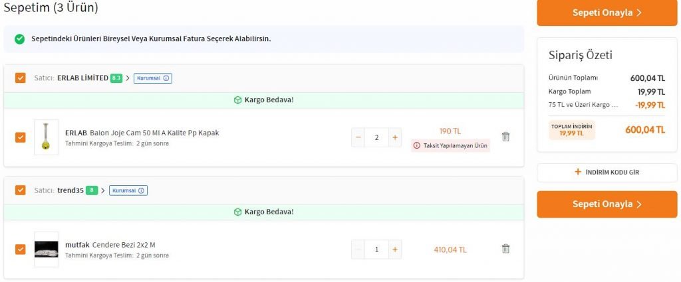Image resolution: width=681 pixels, height=282 pixels.
Task: Open the Balon Joje product thumbnail
Action: (x=46, y=137)
